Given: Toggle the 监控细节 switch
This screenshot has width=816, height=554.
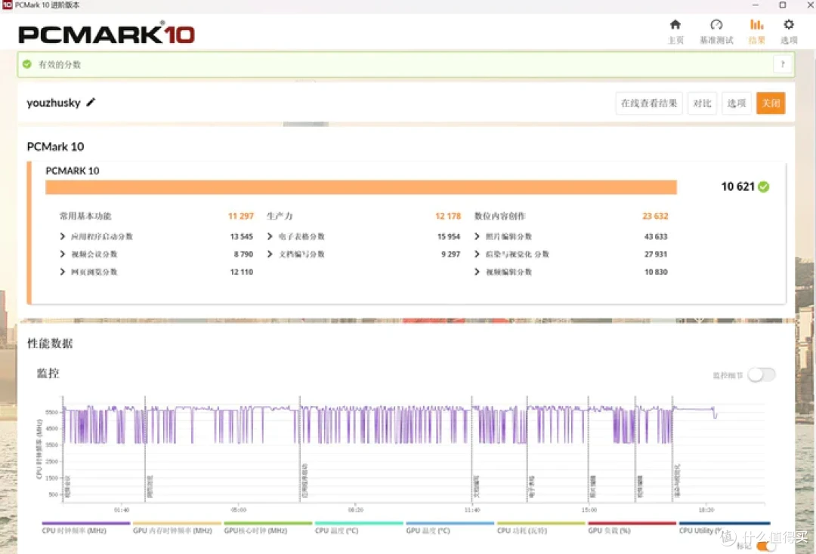Looking at the screenshot, I should (x=762, y=374).
